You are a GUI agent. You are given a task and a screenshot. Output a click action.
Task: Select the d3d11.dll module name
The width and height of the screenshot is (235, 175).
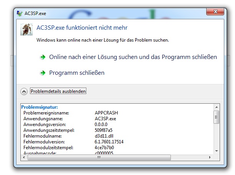tap(104, 136)
